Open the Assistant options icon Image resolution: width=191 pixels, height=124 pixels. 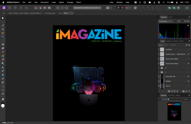[135, 8]
